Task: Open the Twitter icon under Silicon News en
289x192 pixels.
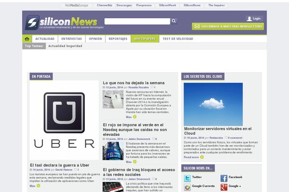Action: pyautogui.click(x=187, y=178)
